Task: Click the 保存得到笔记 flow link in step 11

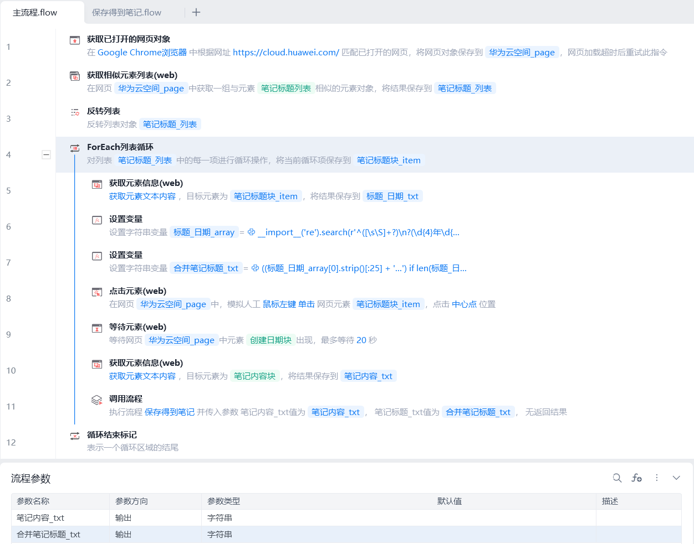Action: pyautogui.click(x=170, y=412)
